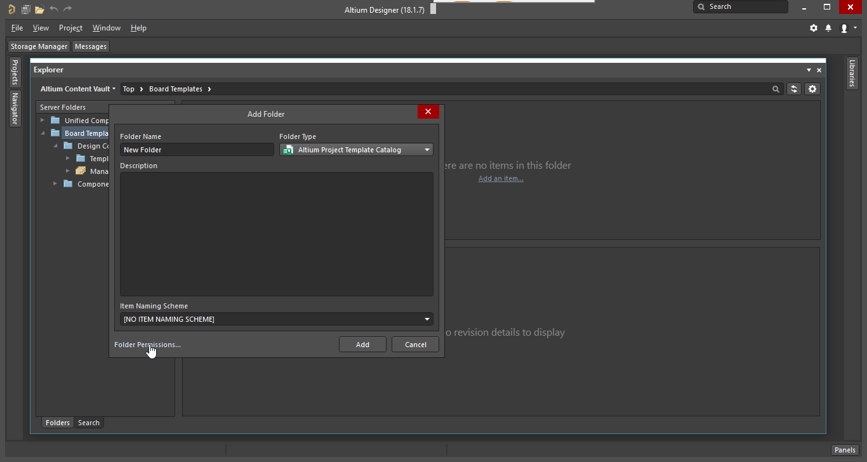The height and width of the screenshot is (462, 867).
Task: Click Top in the breadcrumb path
Action: pos(128,89)
